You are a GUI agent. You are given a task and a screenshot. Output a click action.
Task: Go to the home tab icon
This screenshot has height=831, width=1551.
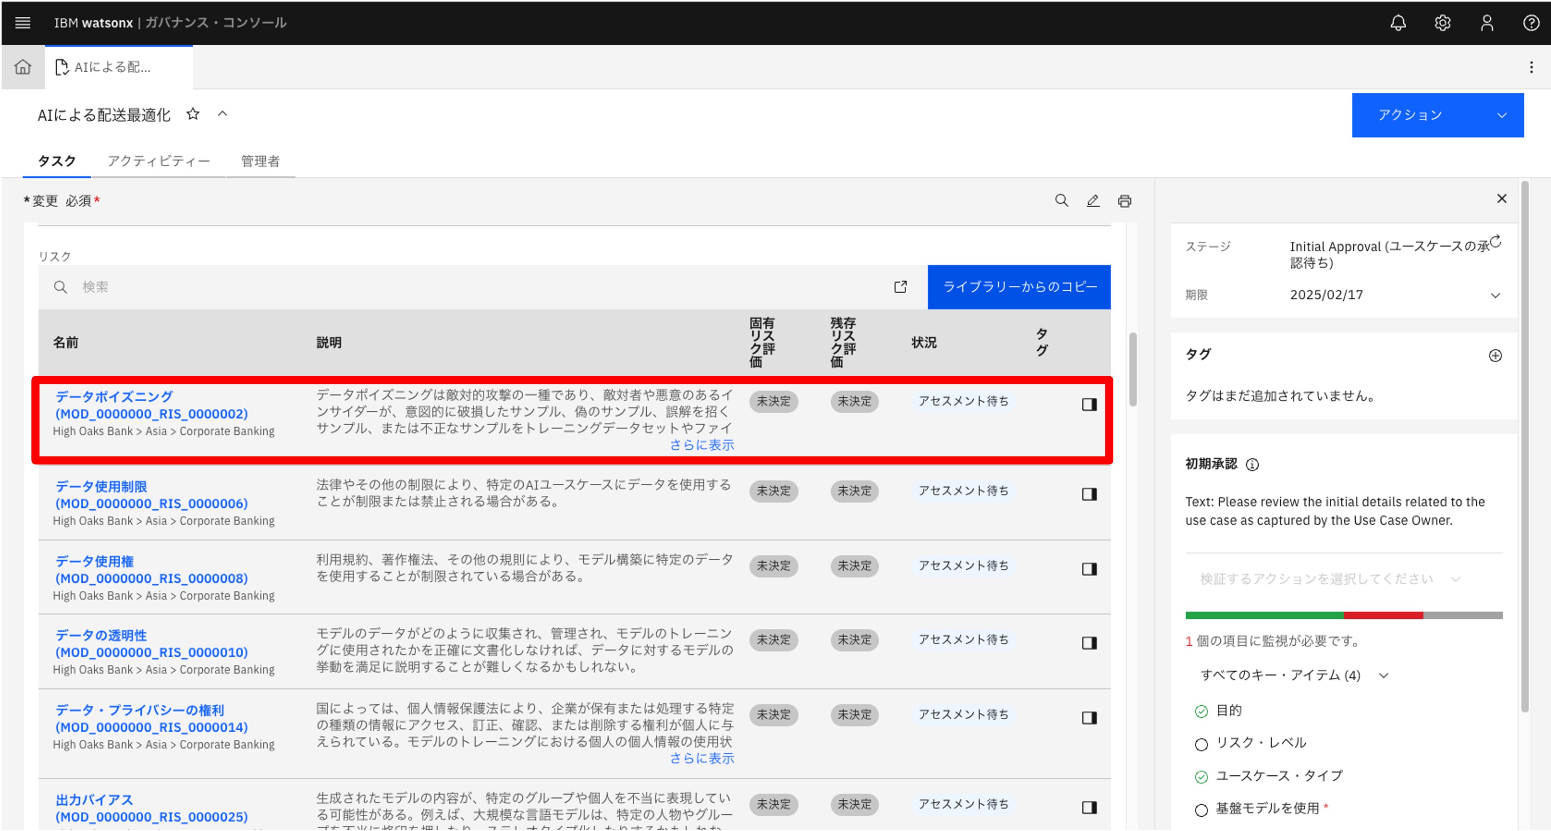click(23, 67)
